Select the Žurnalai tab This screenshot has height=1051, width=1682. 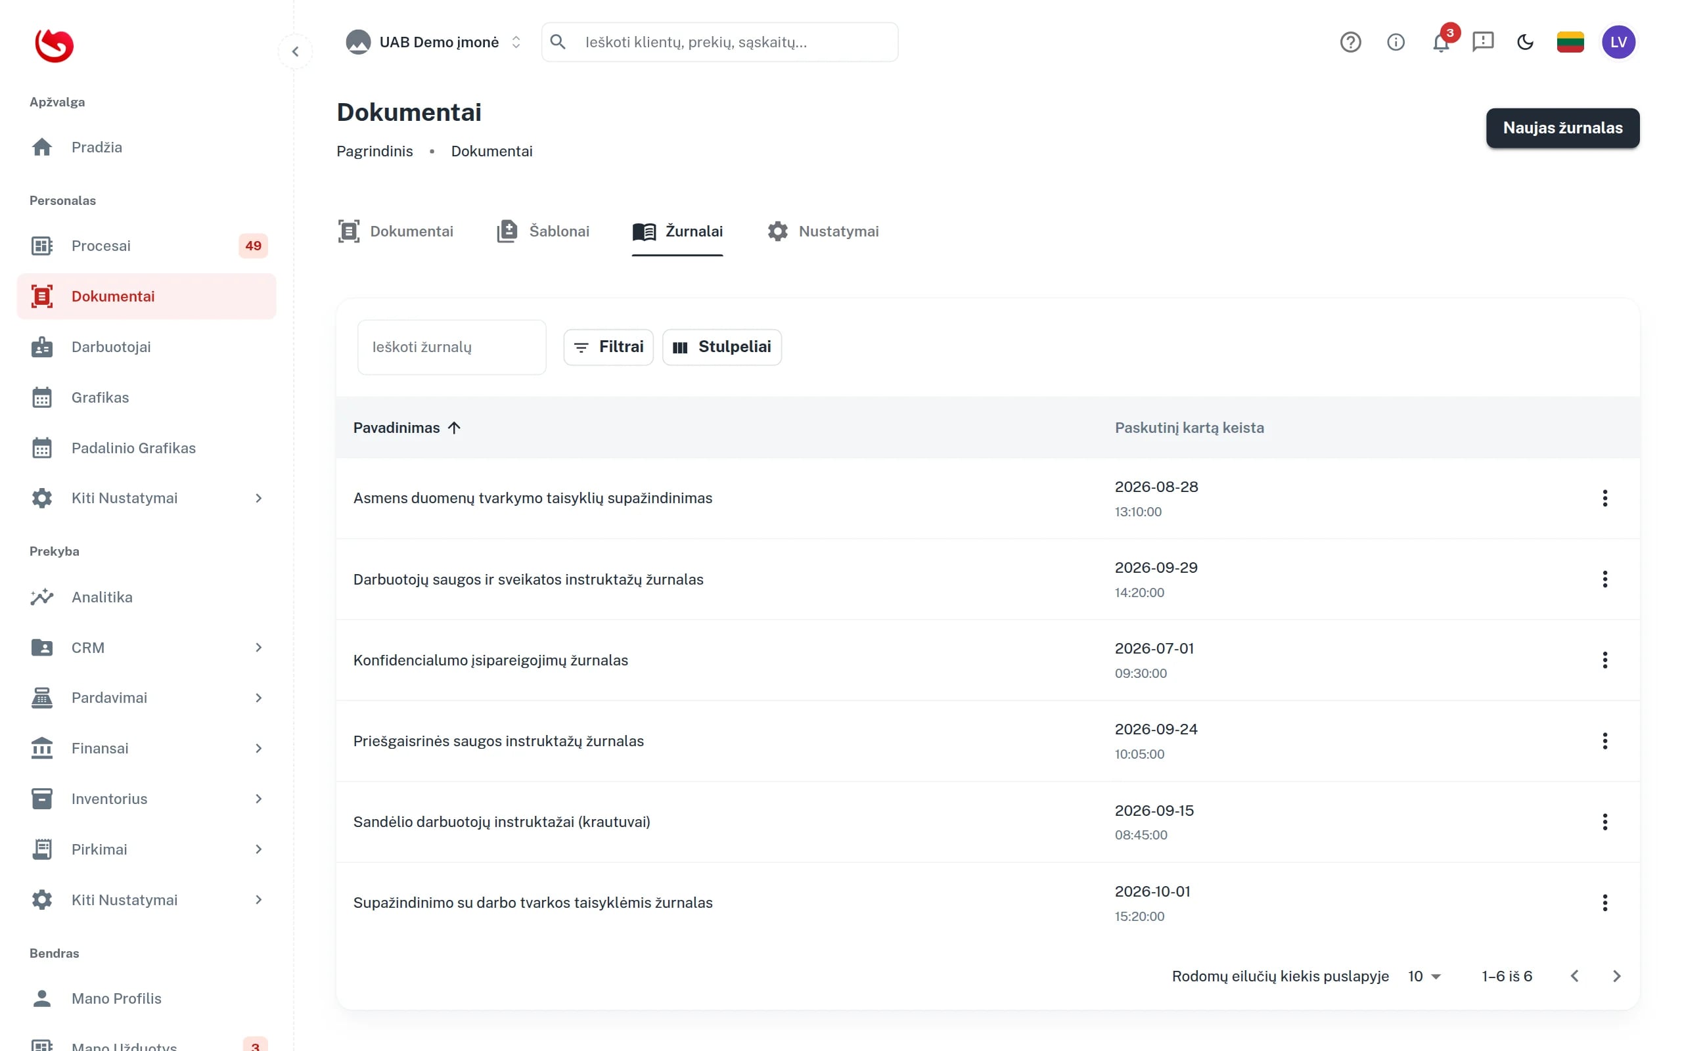tap(677, 231)
